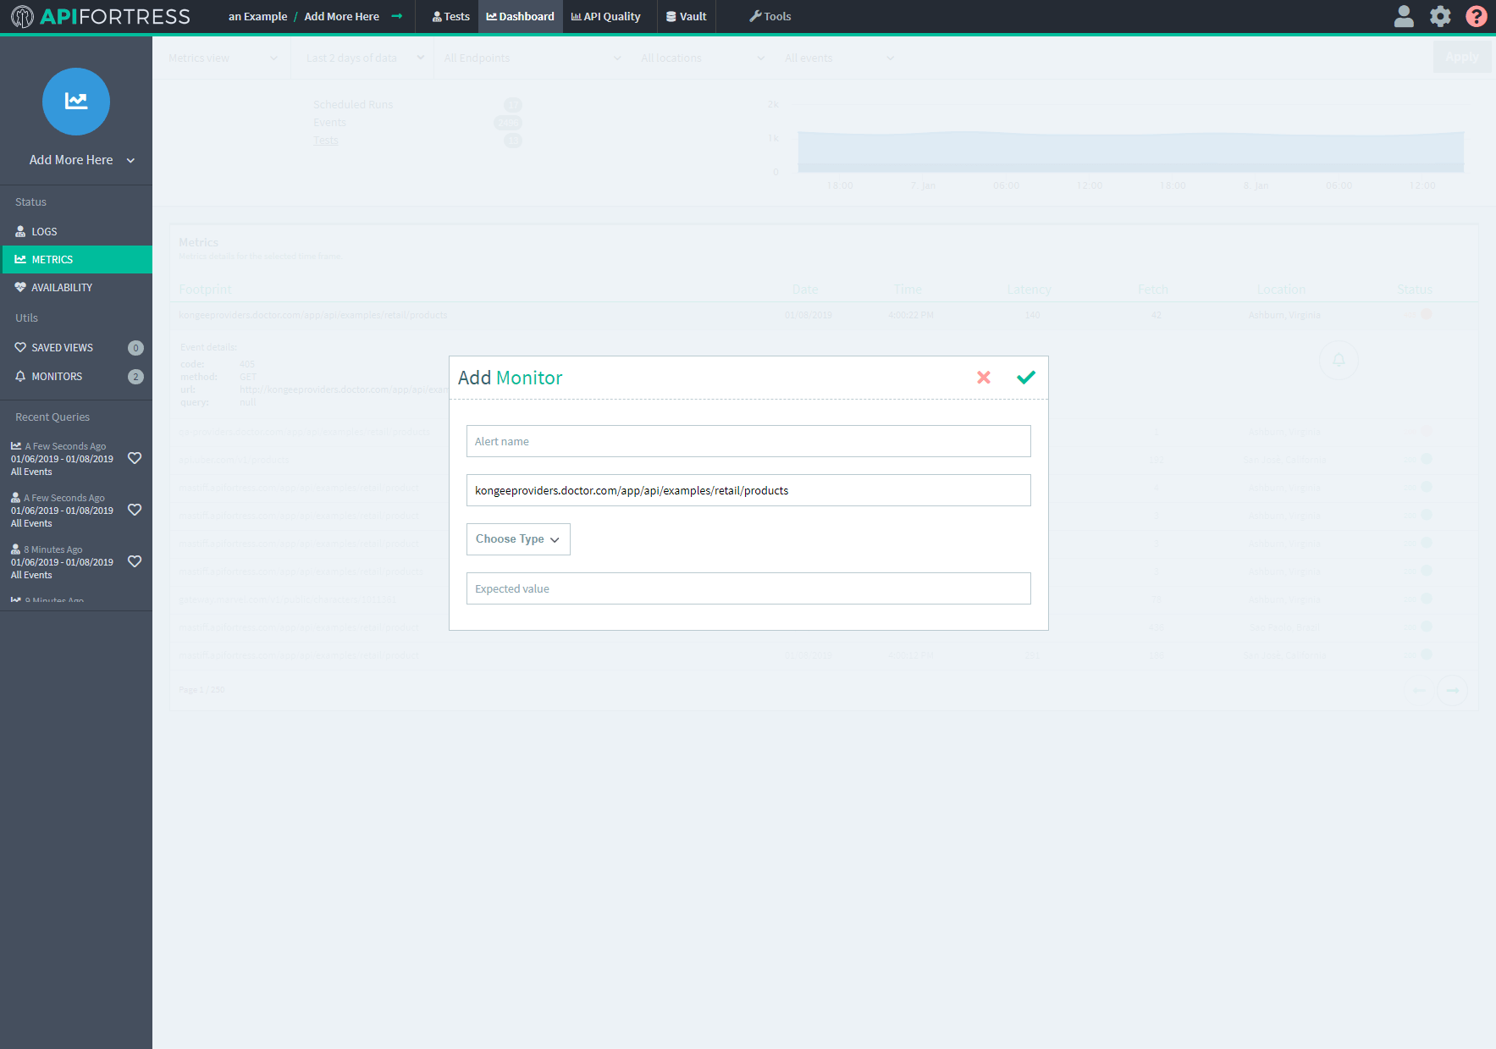The height and width of the screenshot is (1049, 1496).
Task: Open the API Quality panel
Action: click(x=606, y=16)
